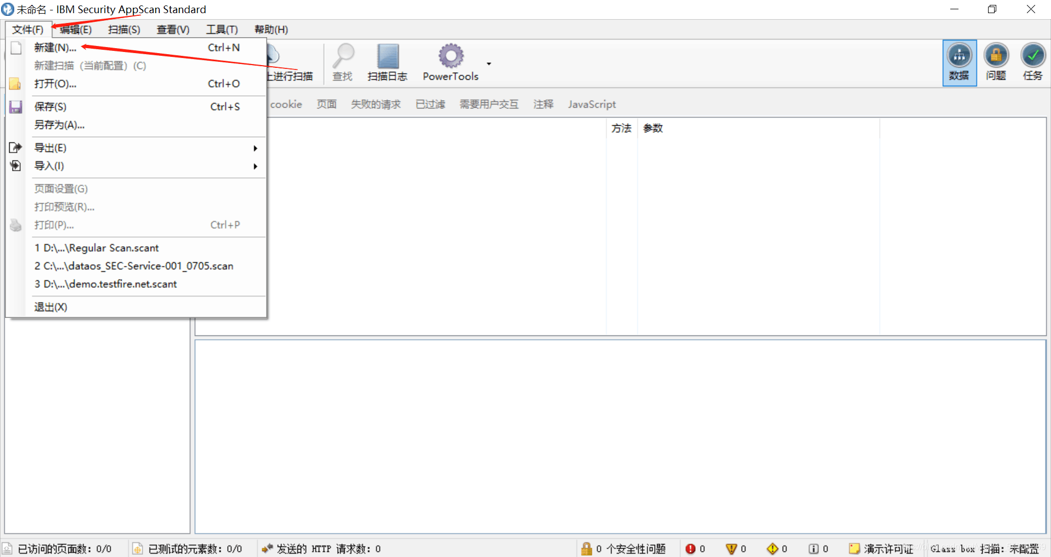Select the 页面 tab
The height and width of the screenshot is (557, 1051).
coord(327,104)
